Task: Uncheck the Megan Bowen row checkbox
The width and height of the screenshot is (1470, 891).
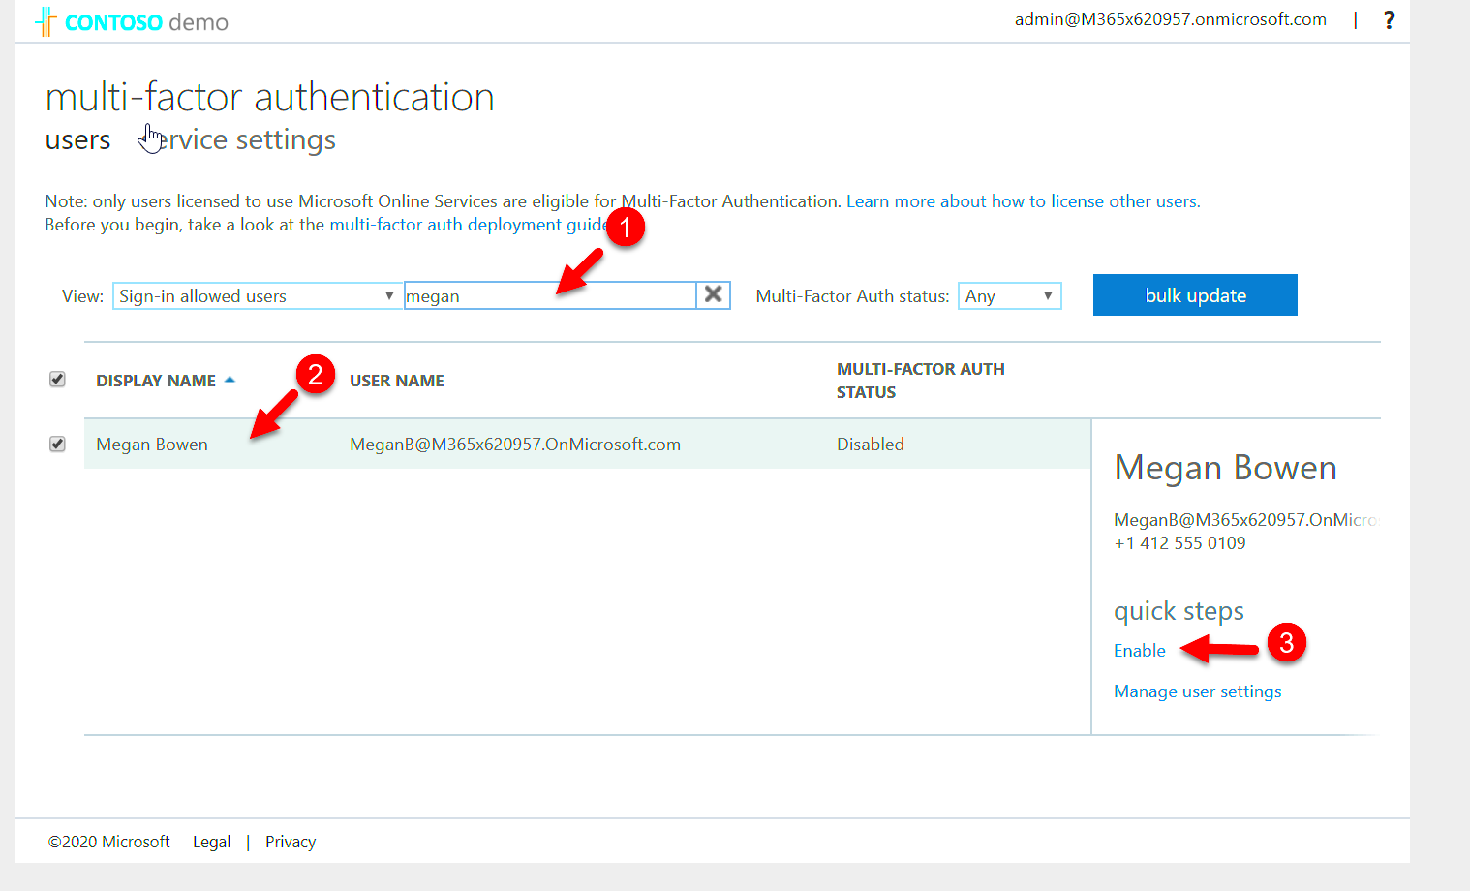Action: (x=57, y=444)
